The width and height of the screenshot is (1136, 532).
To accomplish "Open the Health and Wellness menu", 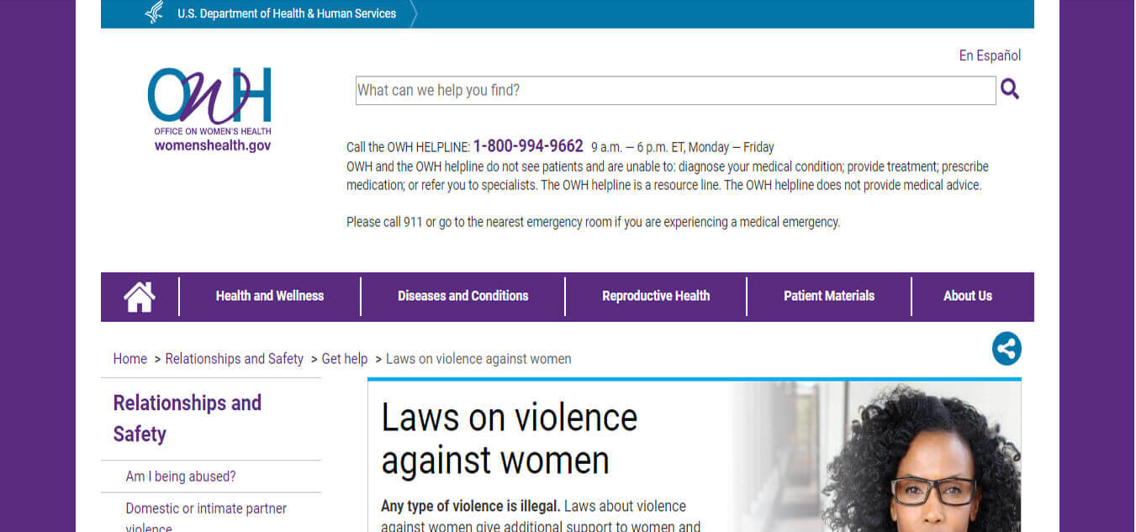I will point(270,296).
